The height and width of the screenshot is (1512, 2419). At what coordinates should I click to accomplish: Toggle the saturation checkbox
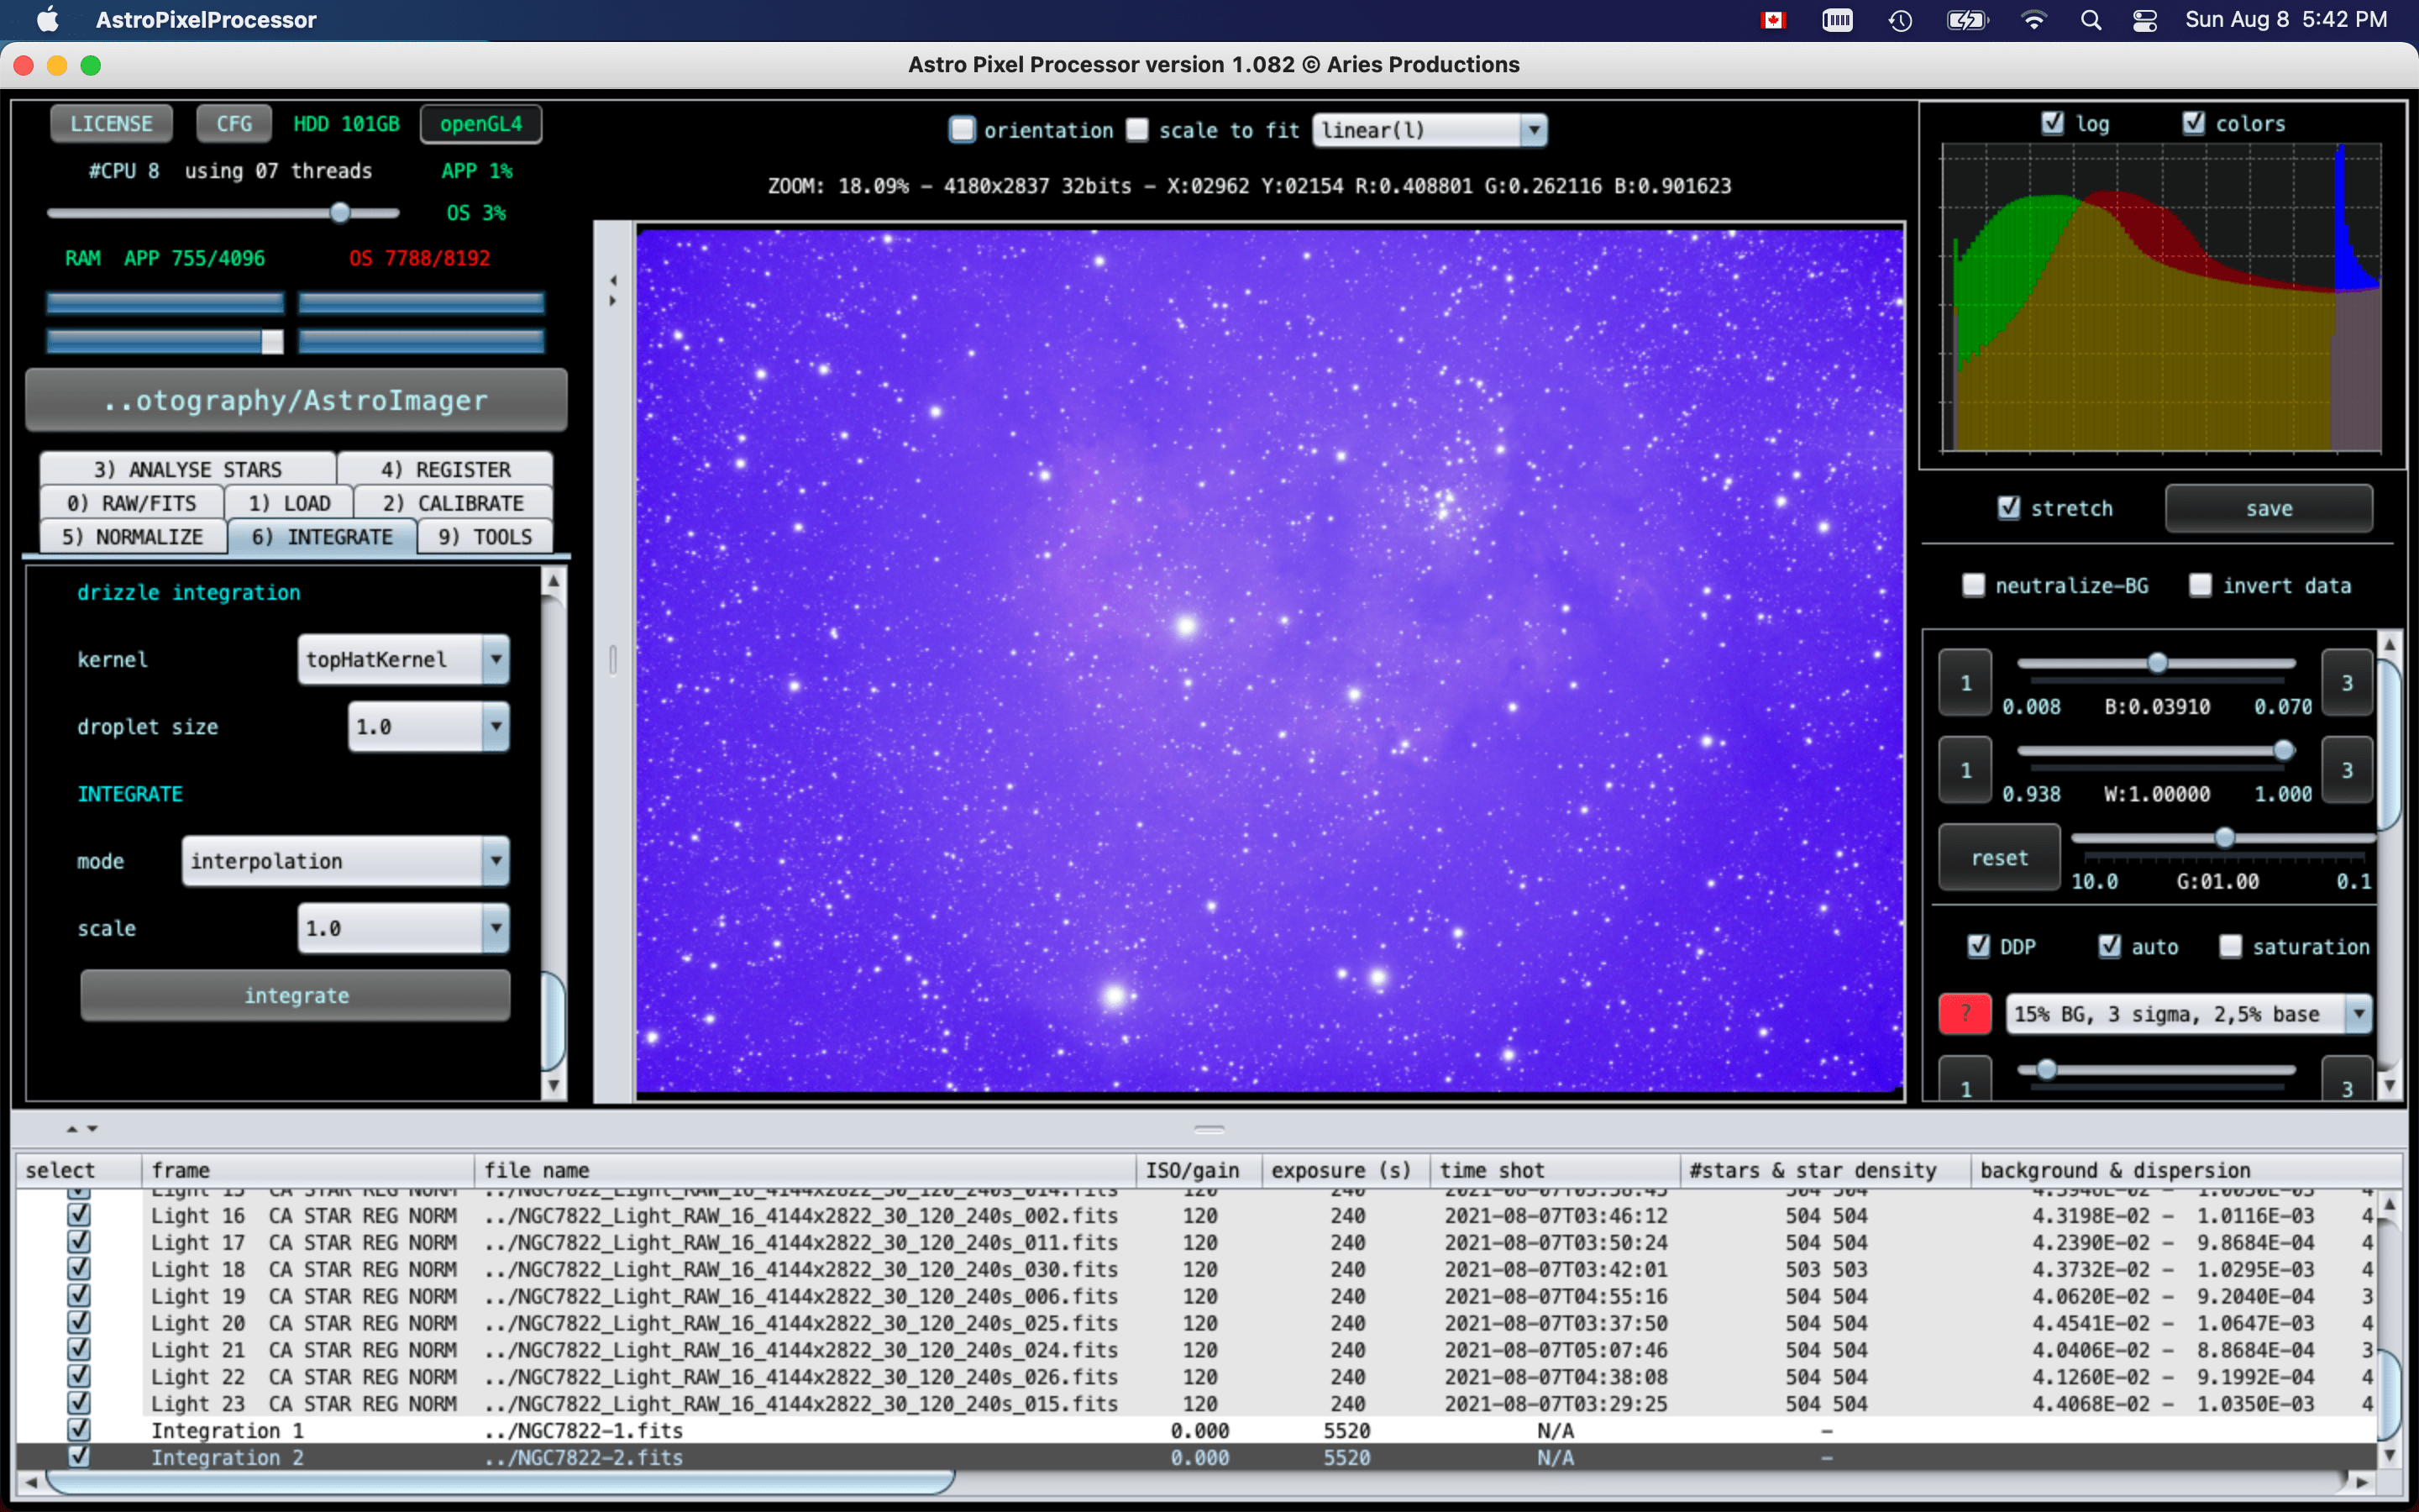pos(2230,946)
